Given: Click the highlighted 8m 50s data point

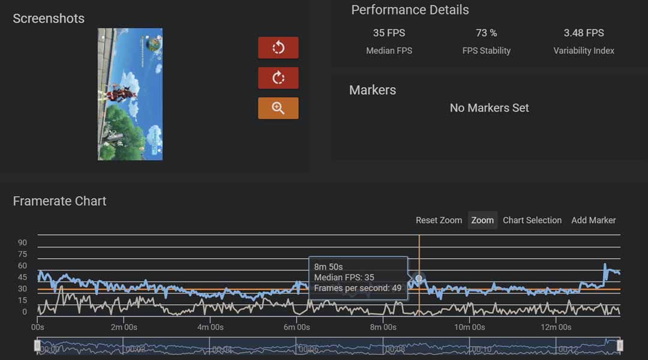Looking at the screenshot, I should tap(419, 278).
